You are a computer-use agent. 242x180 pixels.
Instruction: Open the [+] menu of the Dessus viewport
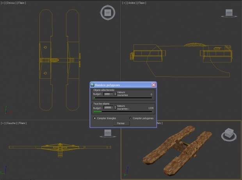3,3
